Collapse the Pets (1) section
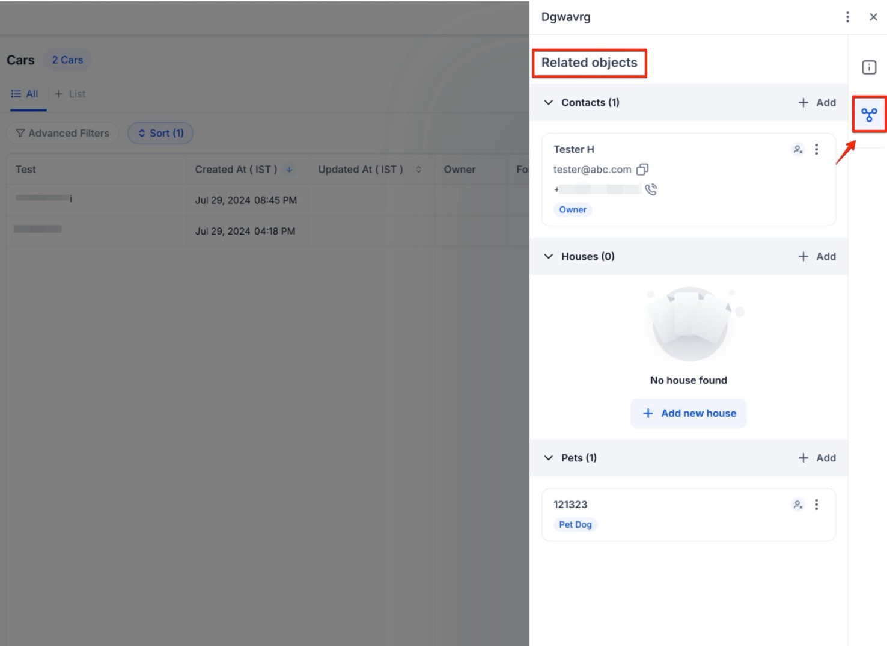 tap(548, 458)
